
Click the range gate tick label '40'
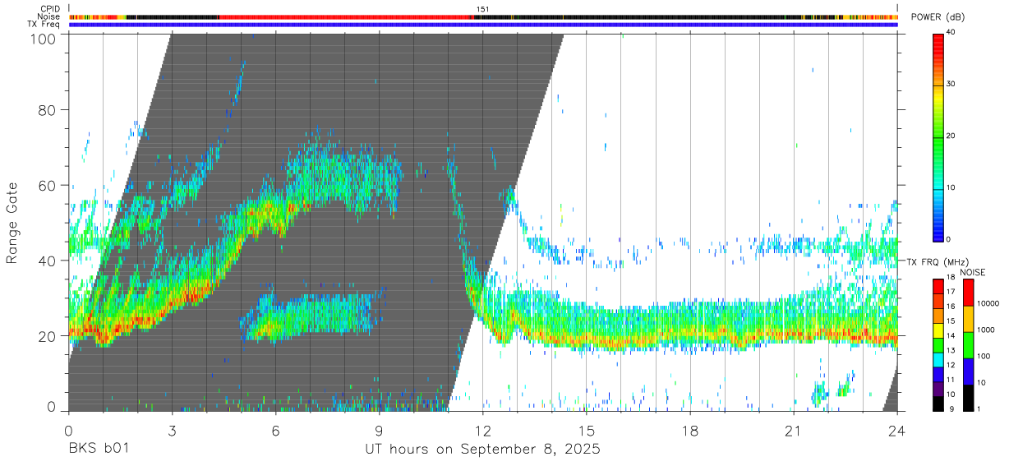pos(48,261)
